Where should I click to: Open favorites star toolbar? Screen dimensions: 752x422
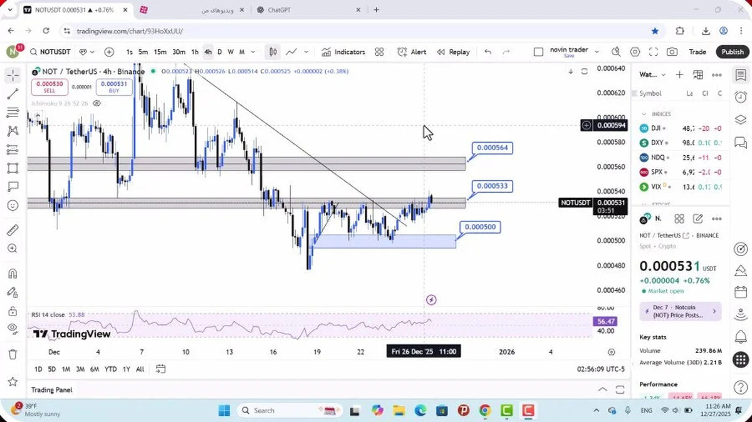(13, 381)
